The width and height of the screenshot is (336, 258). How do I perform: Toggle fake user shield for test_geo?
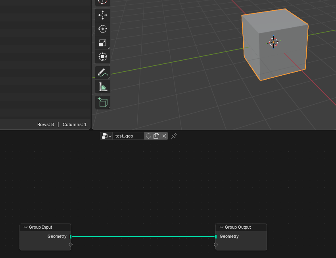(148, 136)
